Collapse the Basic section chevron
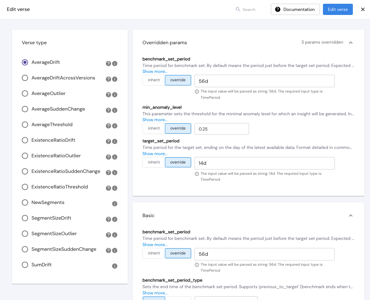This screenshot has height=300, width=370. tap(351, 216)
